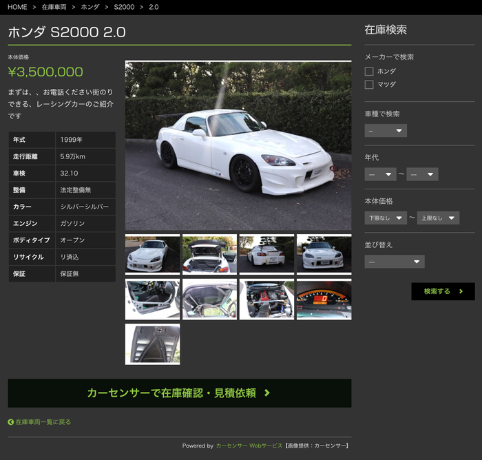Check the ホンダ maker checkbox
Viewport: 482px width, 460px height.
369,71
